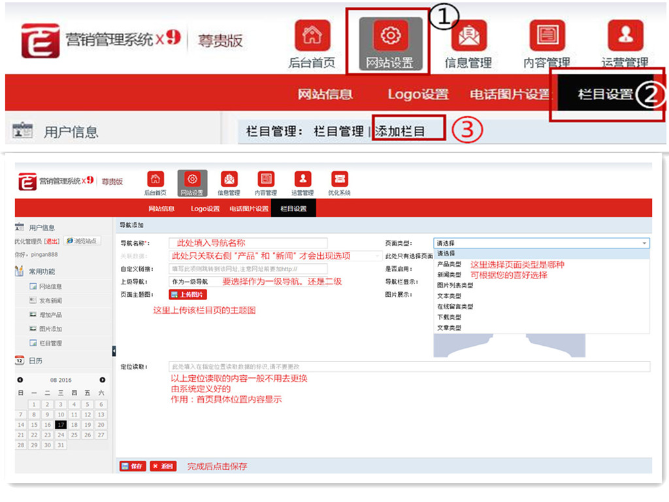
Task: Expand the 页面类型 dropdown arrow
Action: (x=645, y=243)
